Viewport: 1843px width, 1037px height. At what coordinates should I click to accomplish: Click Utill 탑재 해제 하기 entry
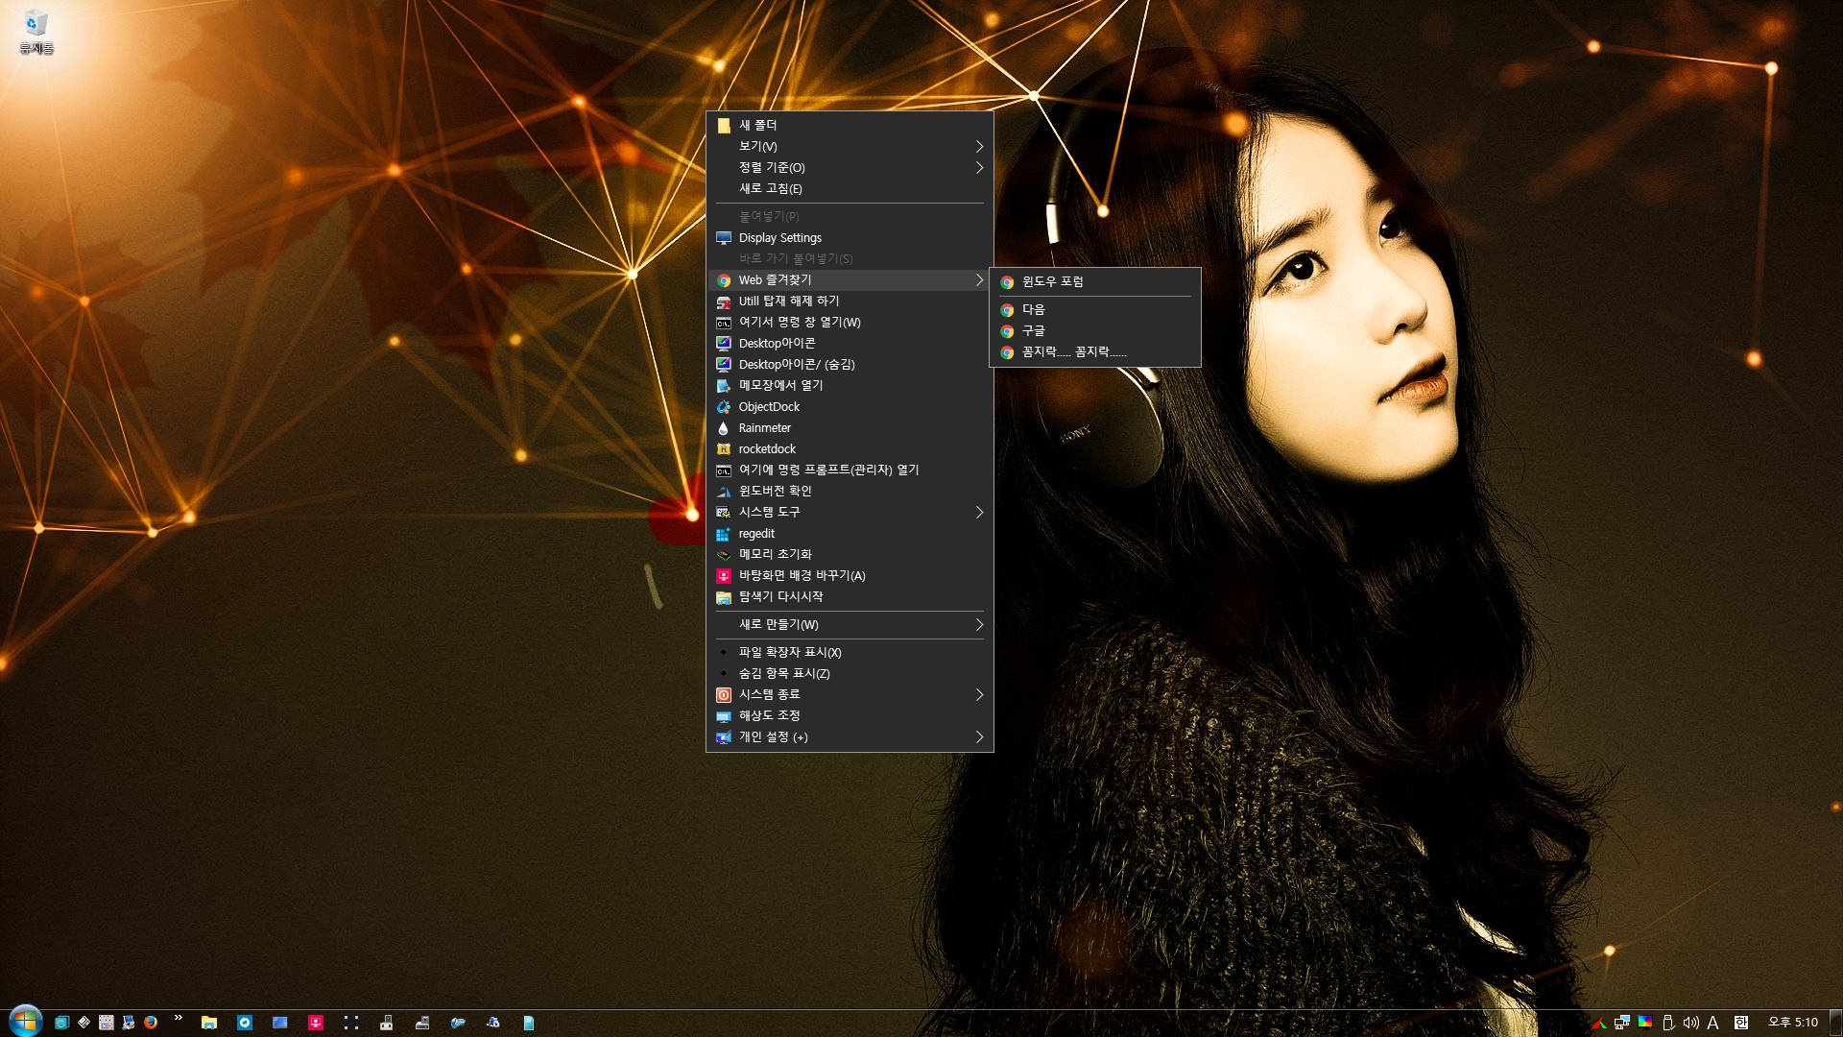click(850, 301)
